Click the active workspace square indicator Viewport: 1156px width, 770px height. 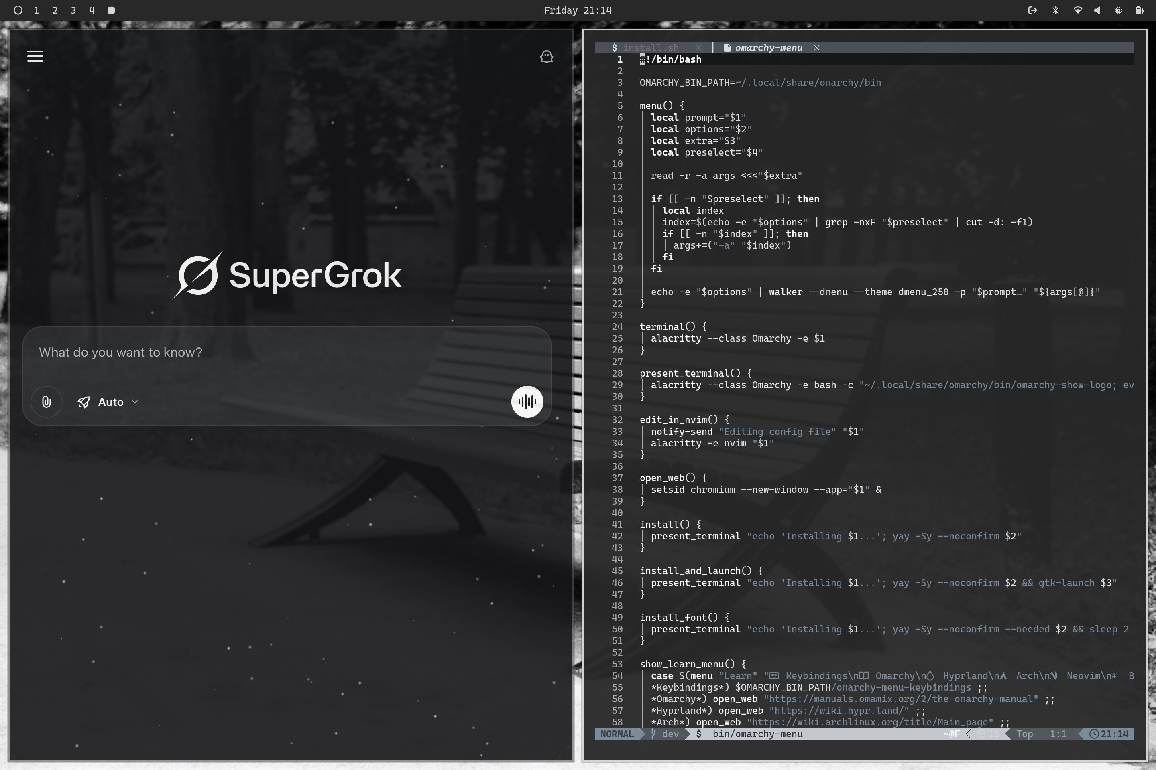111,10
